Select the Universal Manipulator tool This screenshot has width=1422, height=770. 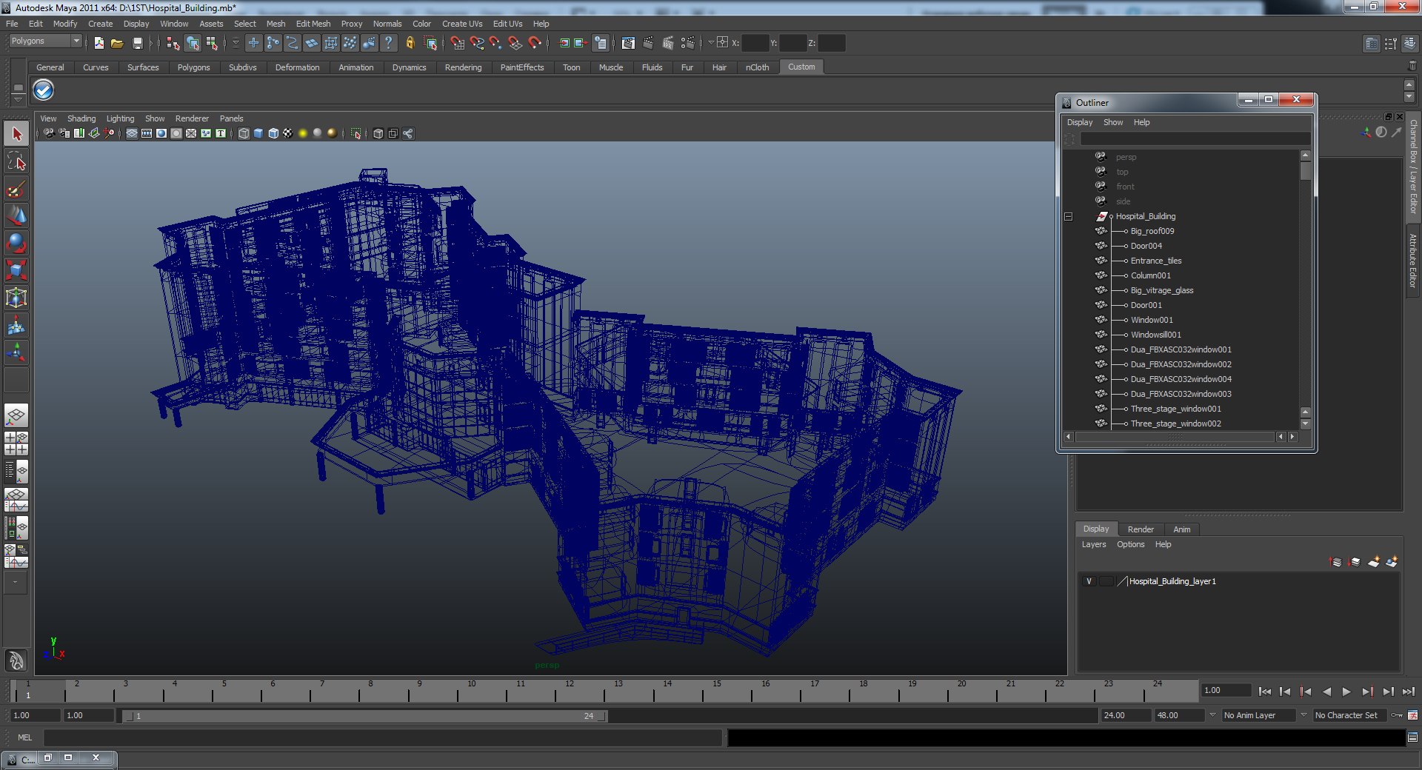[x=16, y=298]
